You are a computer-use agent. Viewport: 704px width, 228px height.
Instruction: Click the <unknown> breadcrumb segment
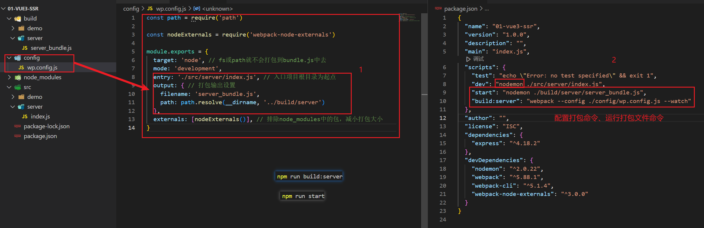point(218,9)
